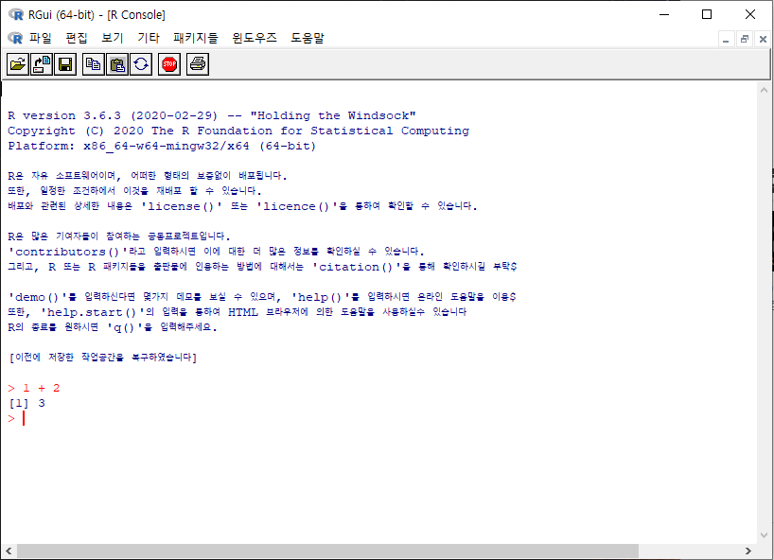Open the 편집 menu
Screen dimensions: 774x560
click(77, 38)
